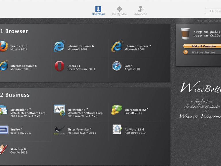
Task: Click the Elster Formular title text
Action: point(78,130)
